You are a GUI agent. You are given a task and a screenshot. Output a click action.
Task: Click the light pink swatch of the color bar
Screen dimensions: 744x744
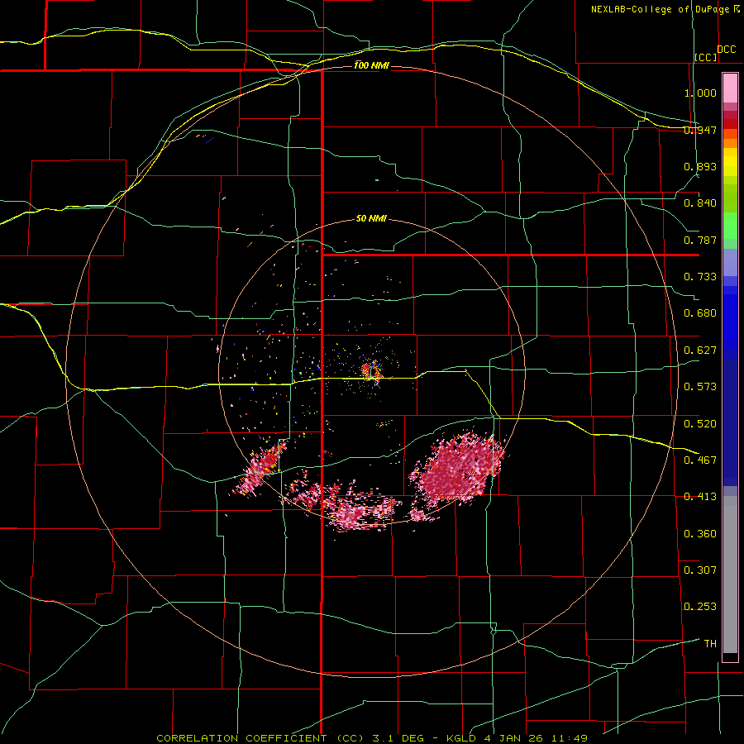click(730, 88)
